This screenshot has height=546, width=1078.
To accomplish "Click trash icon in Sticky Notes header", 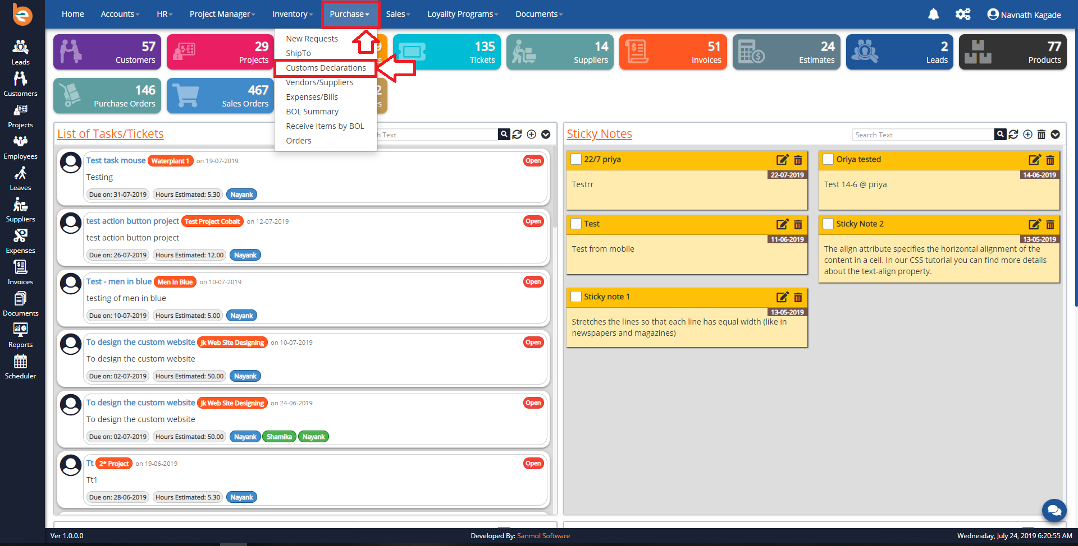I will [1042, 135].
